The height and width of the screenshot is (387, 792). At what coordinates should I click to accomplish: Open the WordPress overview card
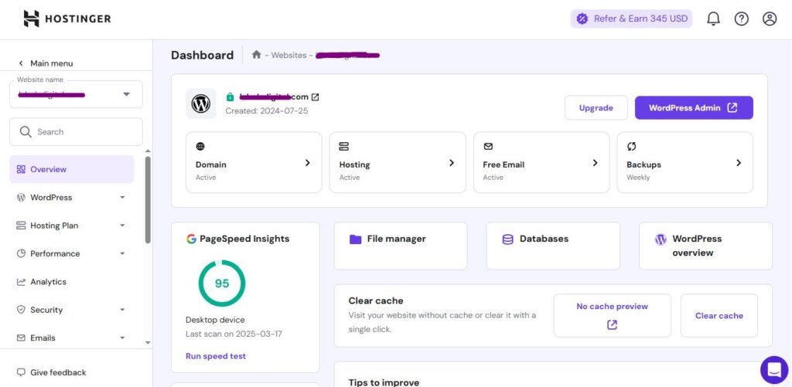(705, 246)
